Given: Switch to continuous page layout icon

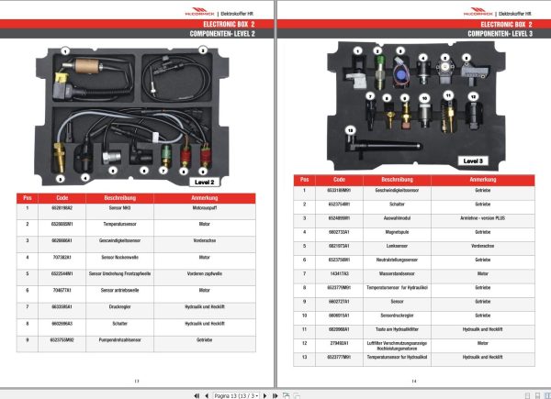Looking at the screenshot, I should click(537, 396).
